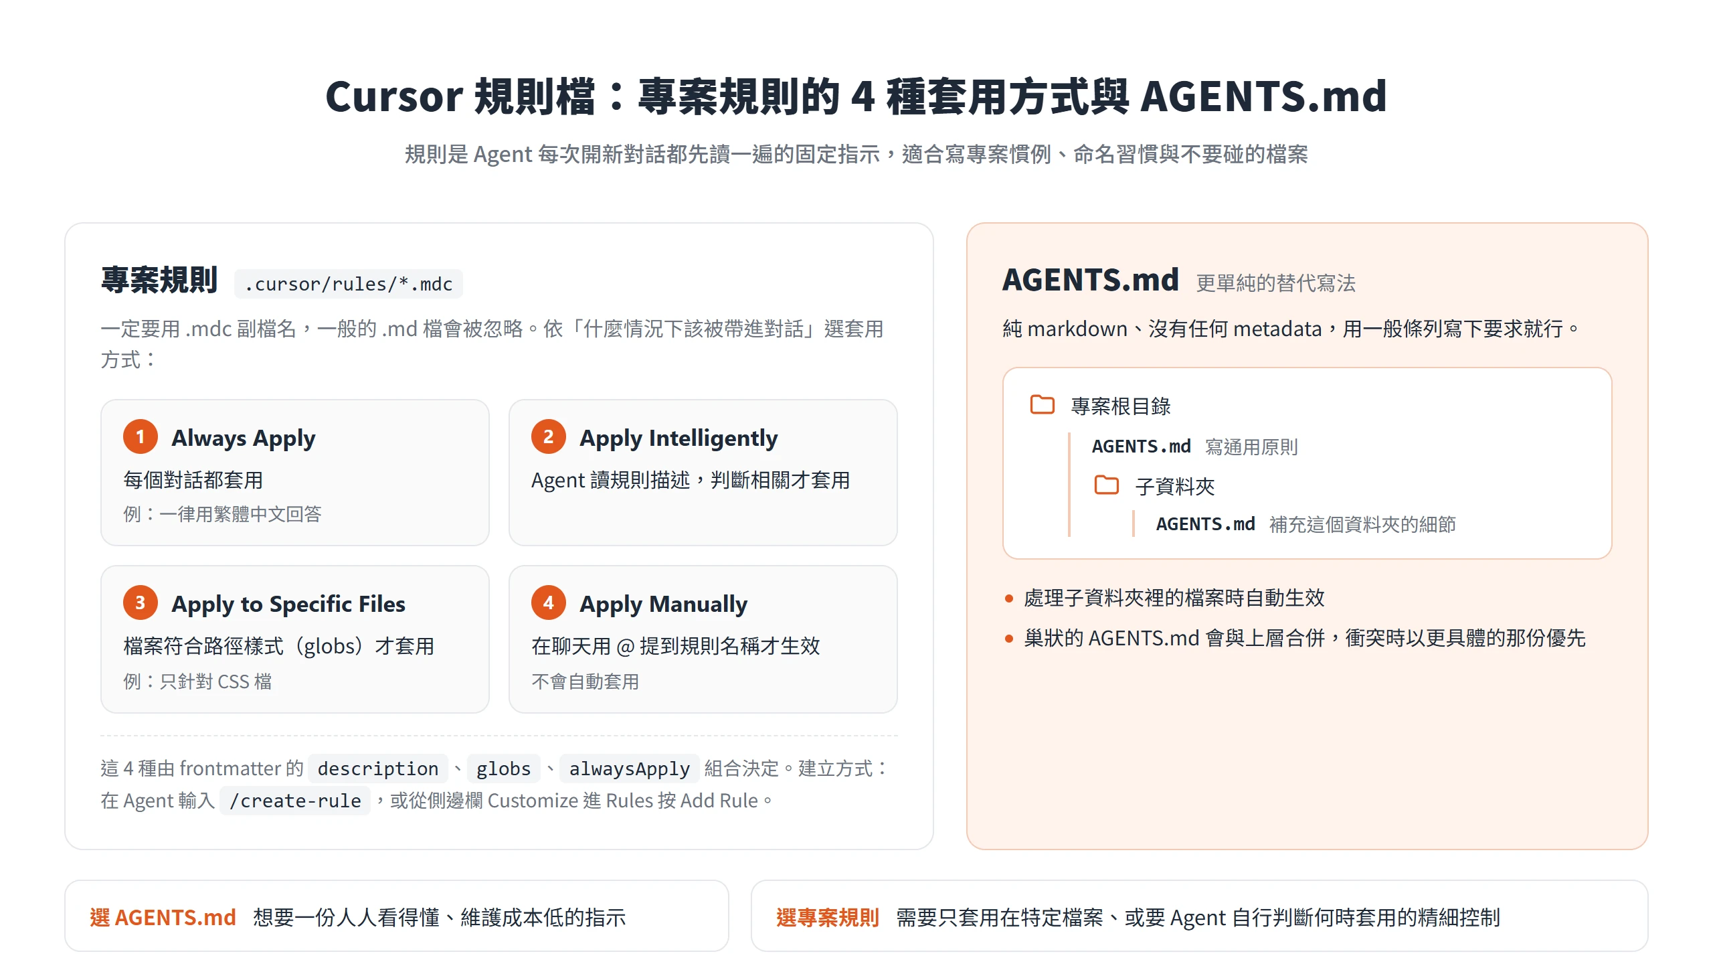This screenshot has height=968, width=1713.
Task: Select the Apply to Specific Files title
Action: [288, 604]
